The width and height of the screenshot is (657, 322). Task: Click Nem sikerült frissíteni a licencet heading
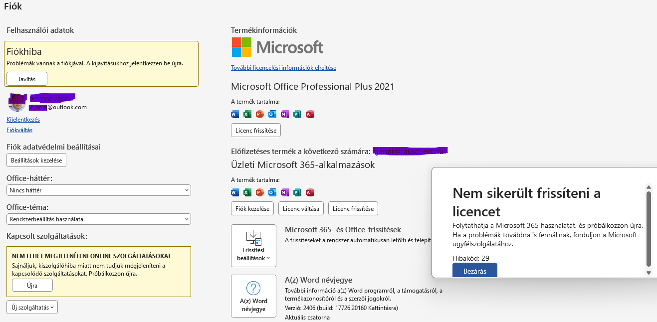click(x=526, y=201)
